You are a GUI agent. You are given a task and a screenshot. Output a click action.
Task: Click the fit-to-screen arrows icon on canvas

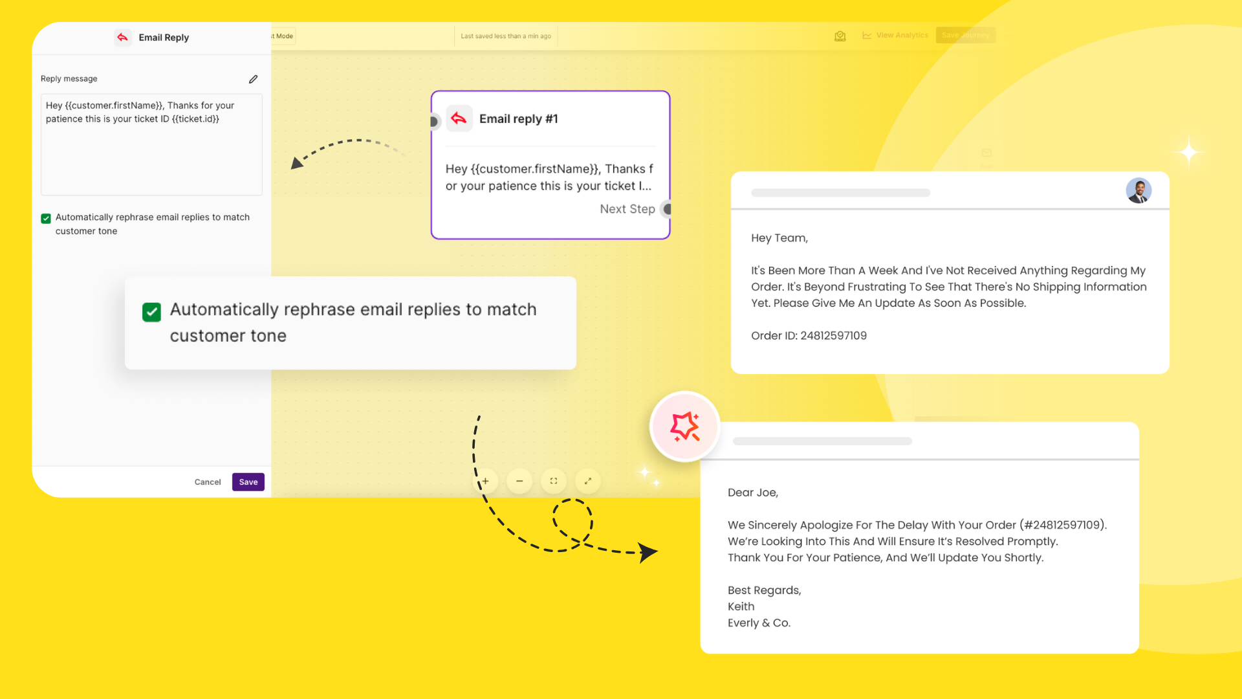589,480
